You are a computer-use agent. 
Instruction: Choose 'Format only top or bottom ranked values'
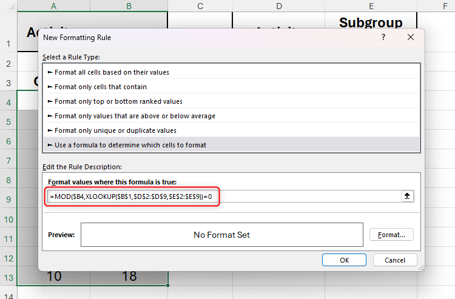coord(118,101)
